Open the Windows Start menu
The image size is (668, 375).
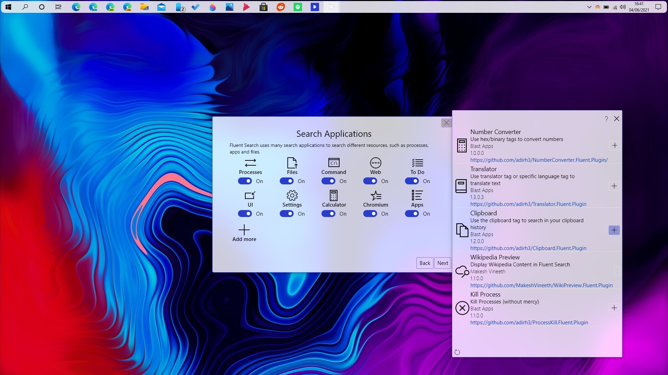8,7
